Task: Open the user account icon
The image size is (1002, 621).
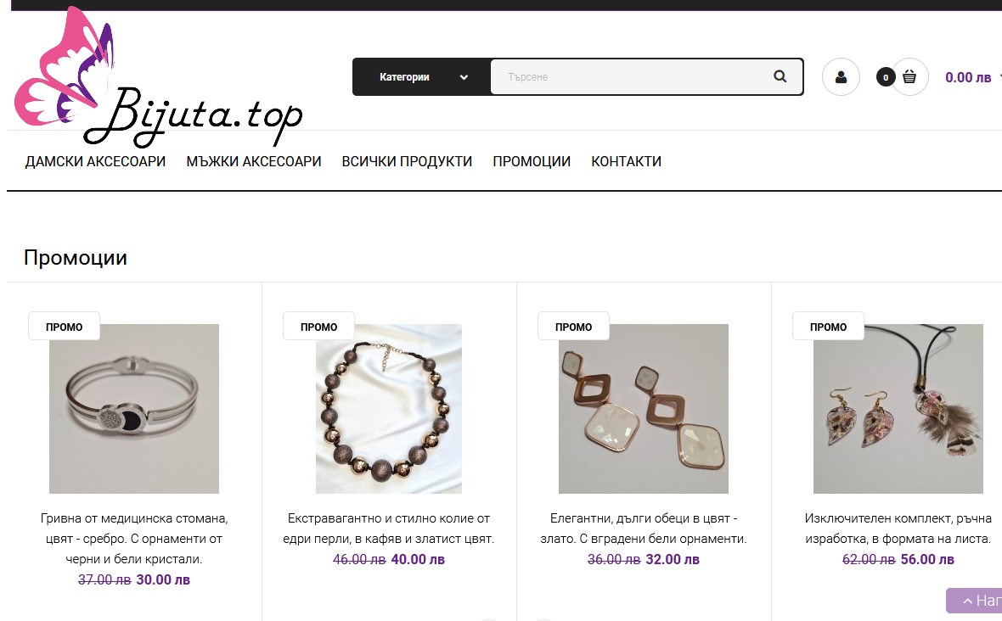Action: click(x=841, y=77)
